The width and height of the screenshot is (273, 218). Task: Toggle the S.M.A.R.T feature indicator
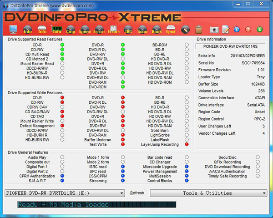(62, 181)
